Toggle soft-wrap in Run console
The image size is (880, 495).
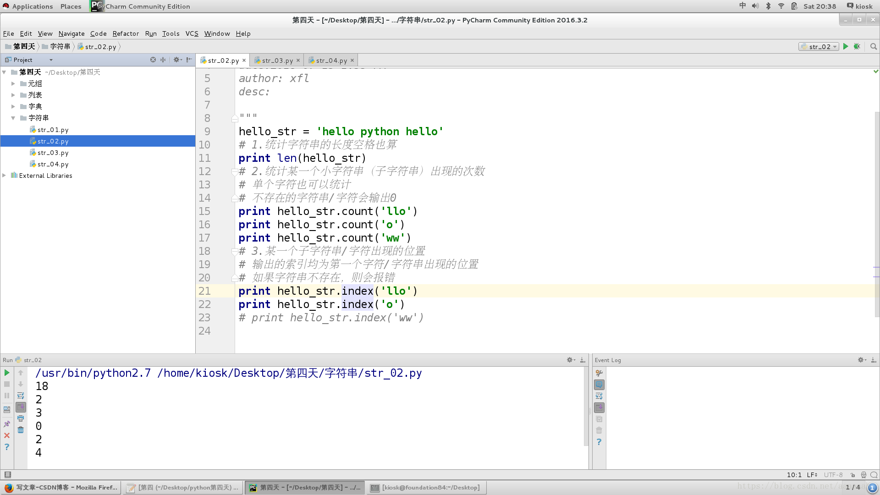tap(21, 396)
